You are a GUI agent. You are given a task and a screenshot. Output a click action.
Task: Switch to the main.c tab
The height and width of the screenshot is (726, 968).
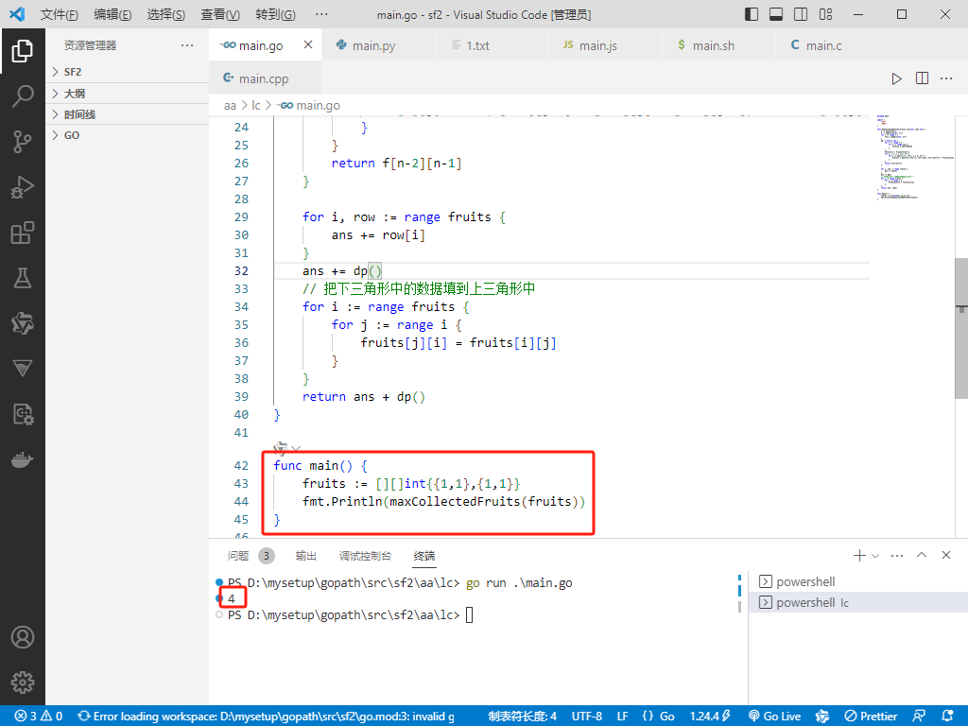(x=832, y=45)
